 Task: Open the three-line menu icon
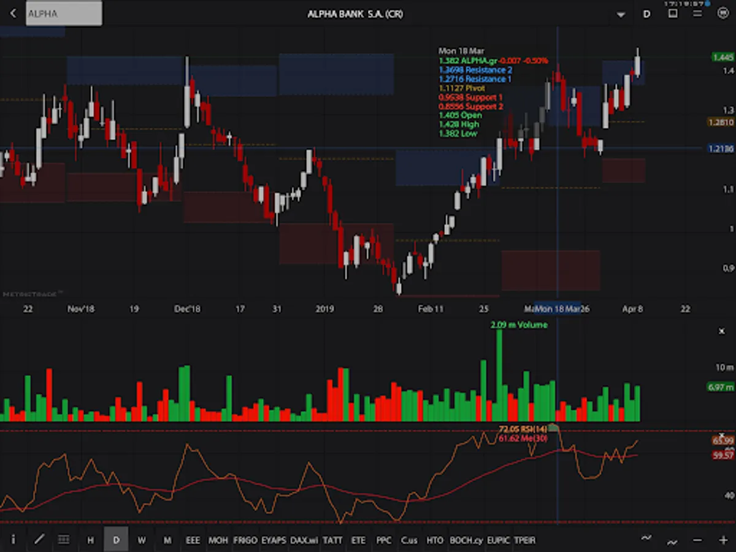(697, 13)
